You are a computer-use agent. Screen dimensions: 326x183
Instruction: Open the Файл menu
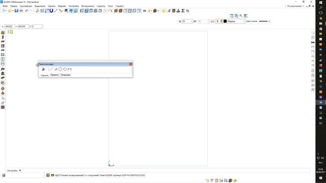coord(5,6)
